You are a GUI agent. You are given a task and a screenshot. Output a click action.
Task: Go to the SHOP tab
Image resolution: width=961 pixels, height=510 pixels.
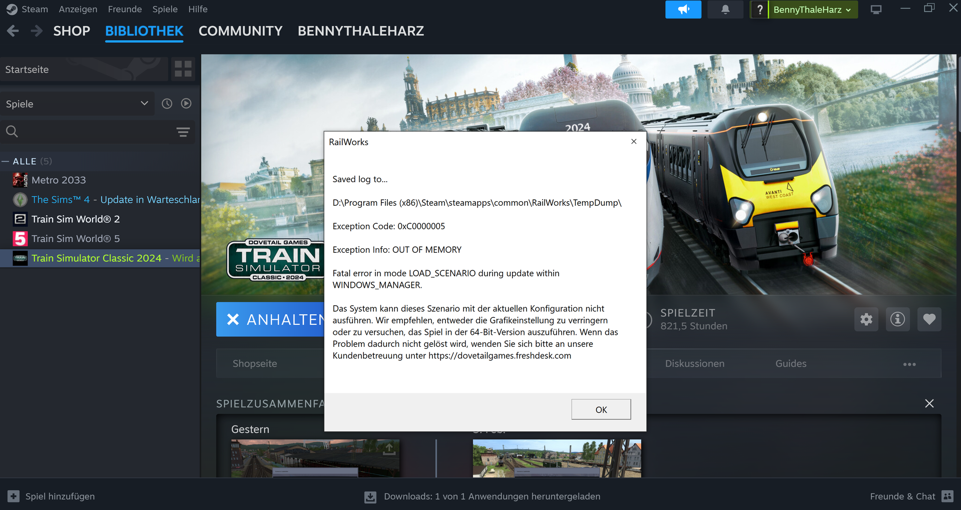[x=72, y=31]
